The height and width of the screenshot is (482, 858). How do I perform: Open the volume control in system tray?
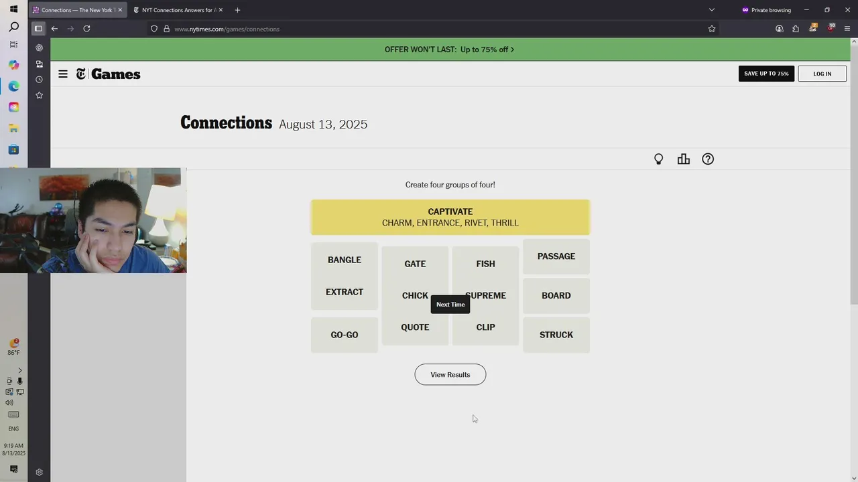coord(9,402)
